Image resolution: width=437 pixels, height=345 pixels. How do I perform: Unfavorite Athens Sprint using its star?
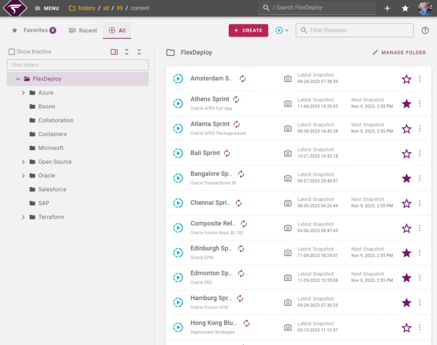tap(407, 104)
